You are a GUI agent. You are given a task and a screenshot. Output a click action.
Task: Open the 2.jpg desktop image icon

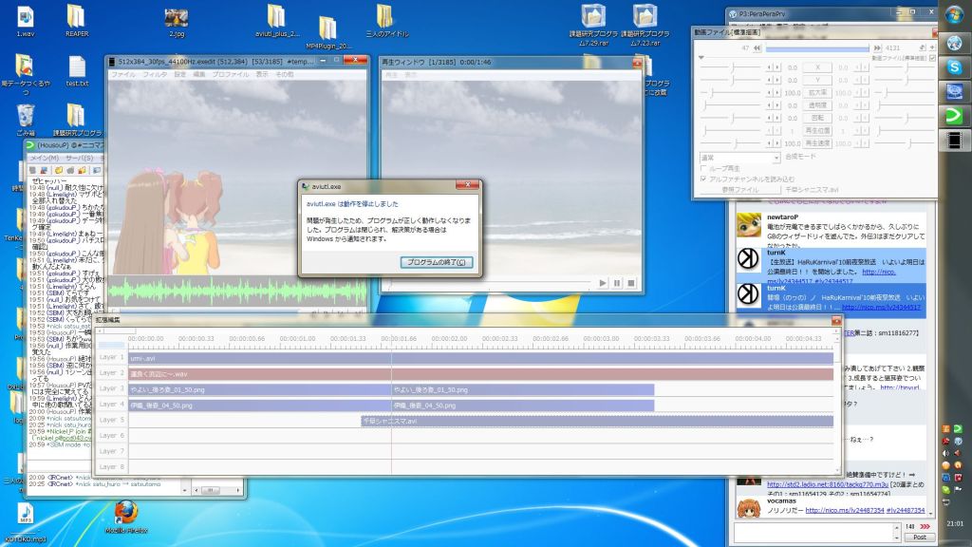[177, 23]
